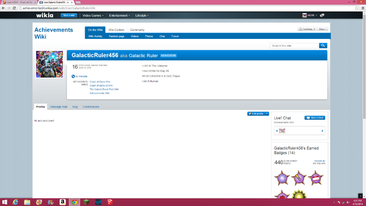Click the Start a Chat button
366x206 pixels.
(315, 118)
